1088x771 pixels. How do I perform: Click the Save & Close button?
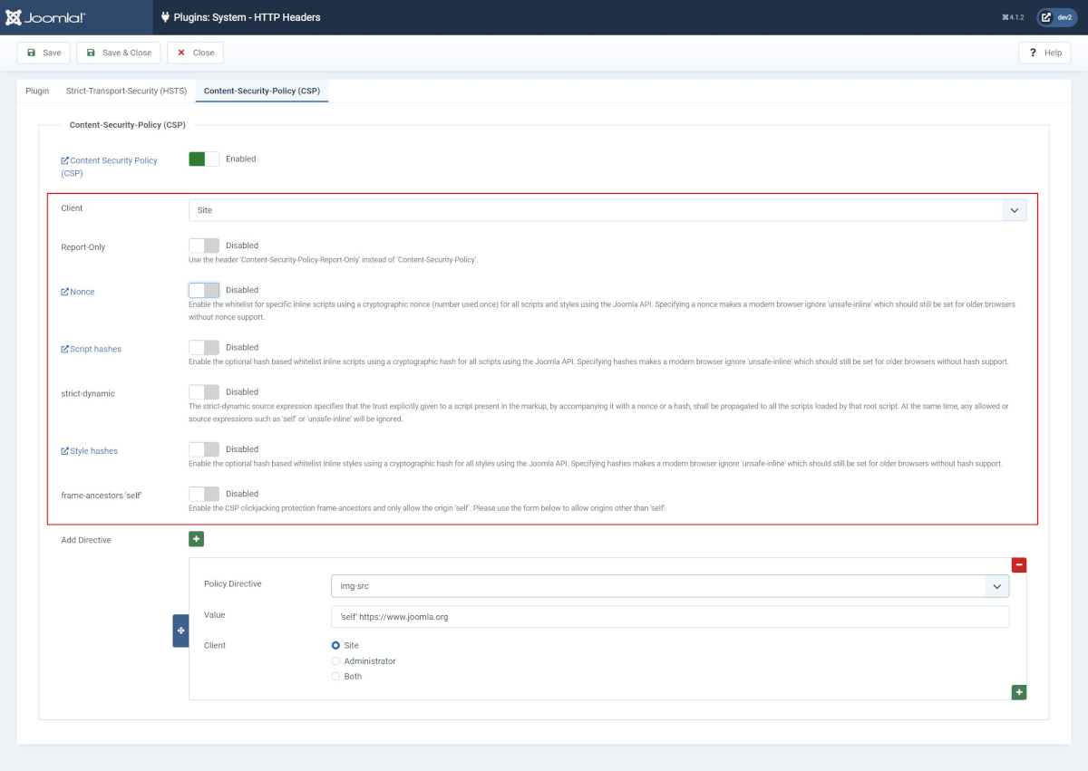tap(118, 52)
